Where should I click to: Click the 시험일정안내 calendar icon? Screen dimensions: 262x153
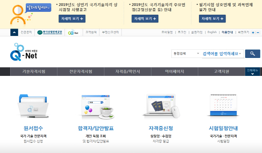click(223, 105)
